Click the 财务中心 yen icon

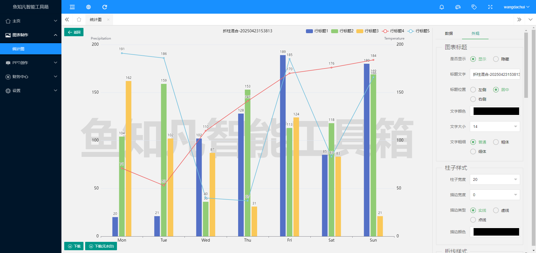(x=8, y=77)
